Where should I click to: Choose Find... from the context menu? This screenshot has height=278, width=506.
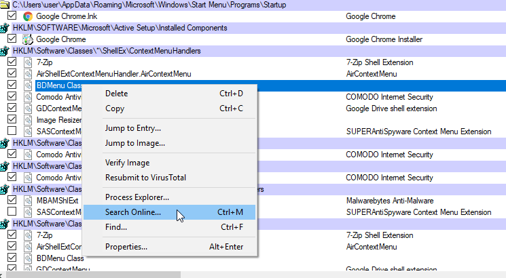169,227
